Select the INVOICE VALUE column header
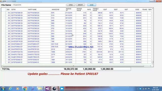This screenshot has width=162, height=91. point(81,10)
